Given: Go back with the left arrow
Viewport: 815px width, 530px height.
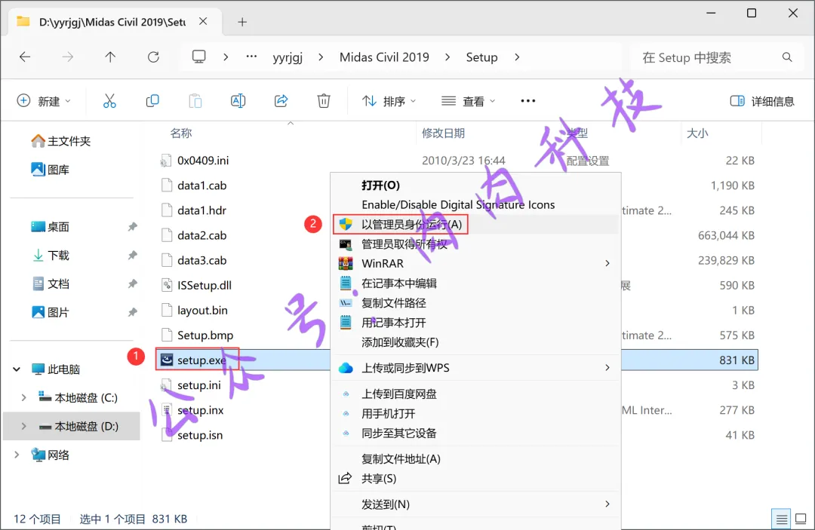Looking at the screenshot, I should click(25, 57).
